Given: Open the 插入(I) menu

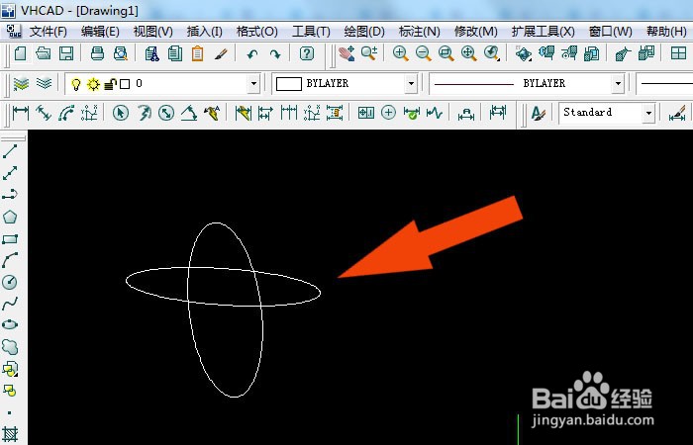Looking at the screenshot, I should pyautogui.click(x=205, y=32).
